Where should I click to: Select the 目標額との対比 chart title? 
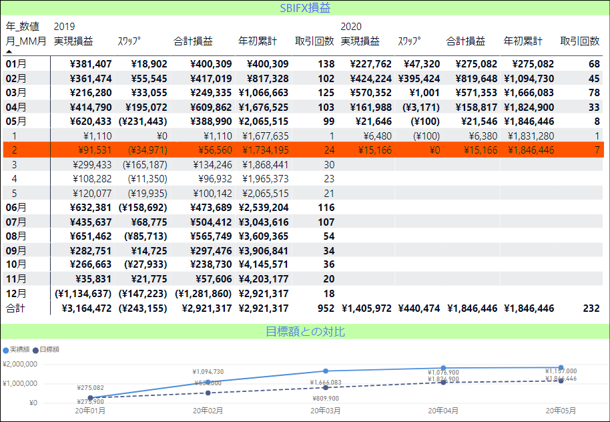tap(305, 332)
